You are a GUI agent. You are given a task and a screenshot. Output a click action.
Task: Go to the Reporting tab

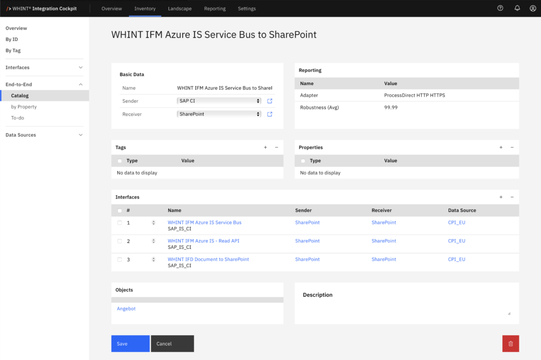214,9
